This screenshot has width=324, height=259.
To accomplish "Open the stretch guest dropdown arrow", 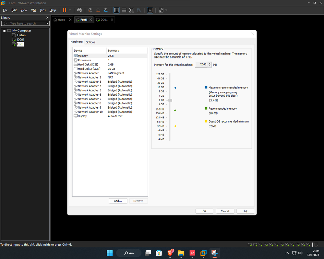I will 166,10.
